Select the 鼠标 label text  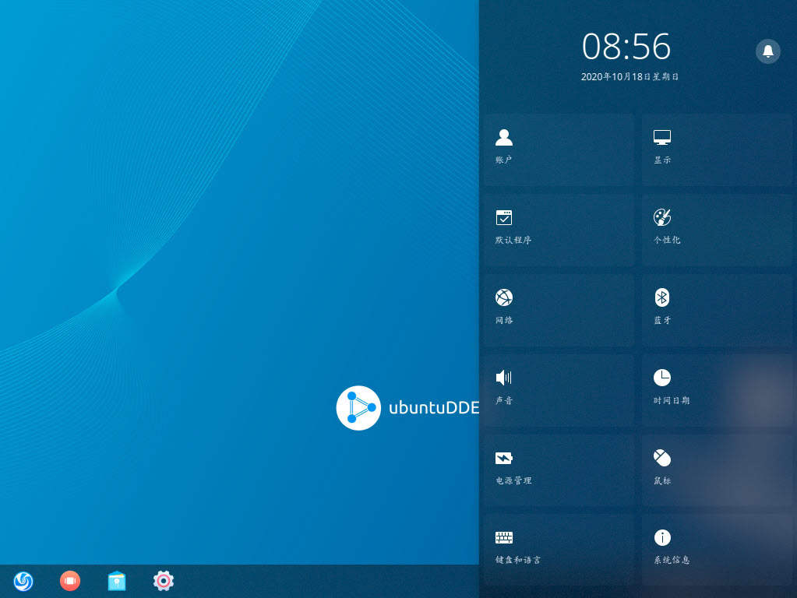tap(662, 480)
